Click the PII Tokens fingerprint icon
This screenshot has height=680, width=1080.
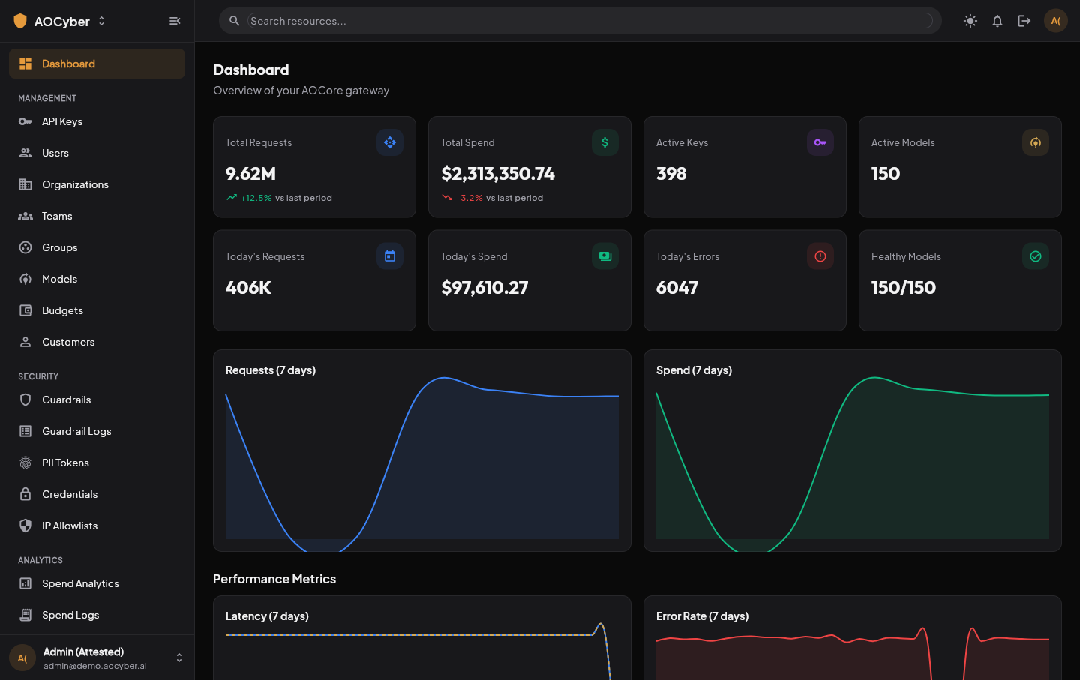25,463
